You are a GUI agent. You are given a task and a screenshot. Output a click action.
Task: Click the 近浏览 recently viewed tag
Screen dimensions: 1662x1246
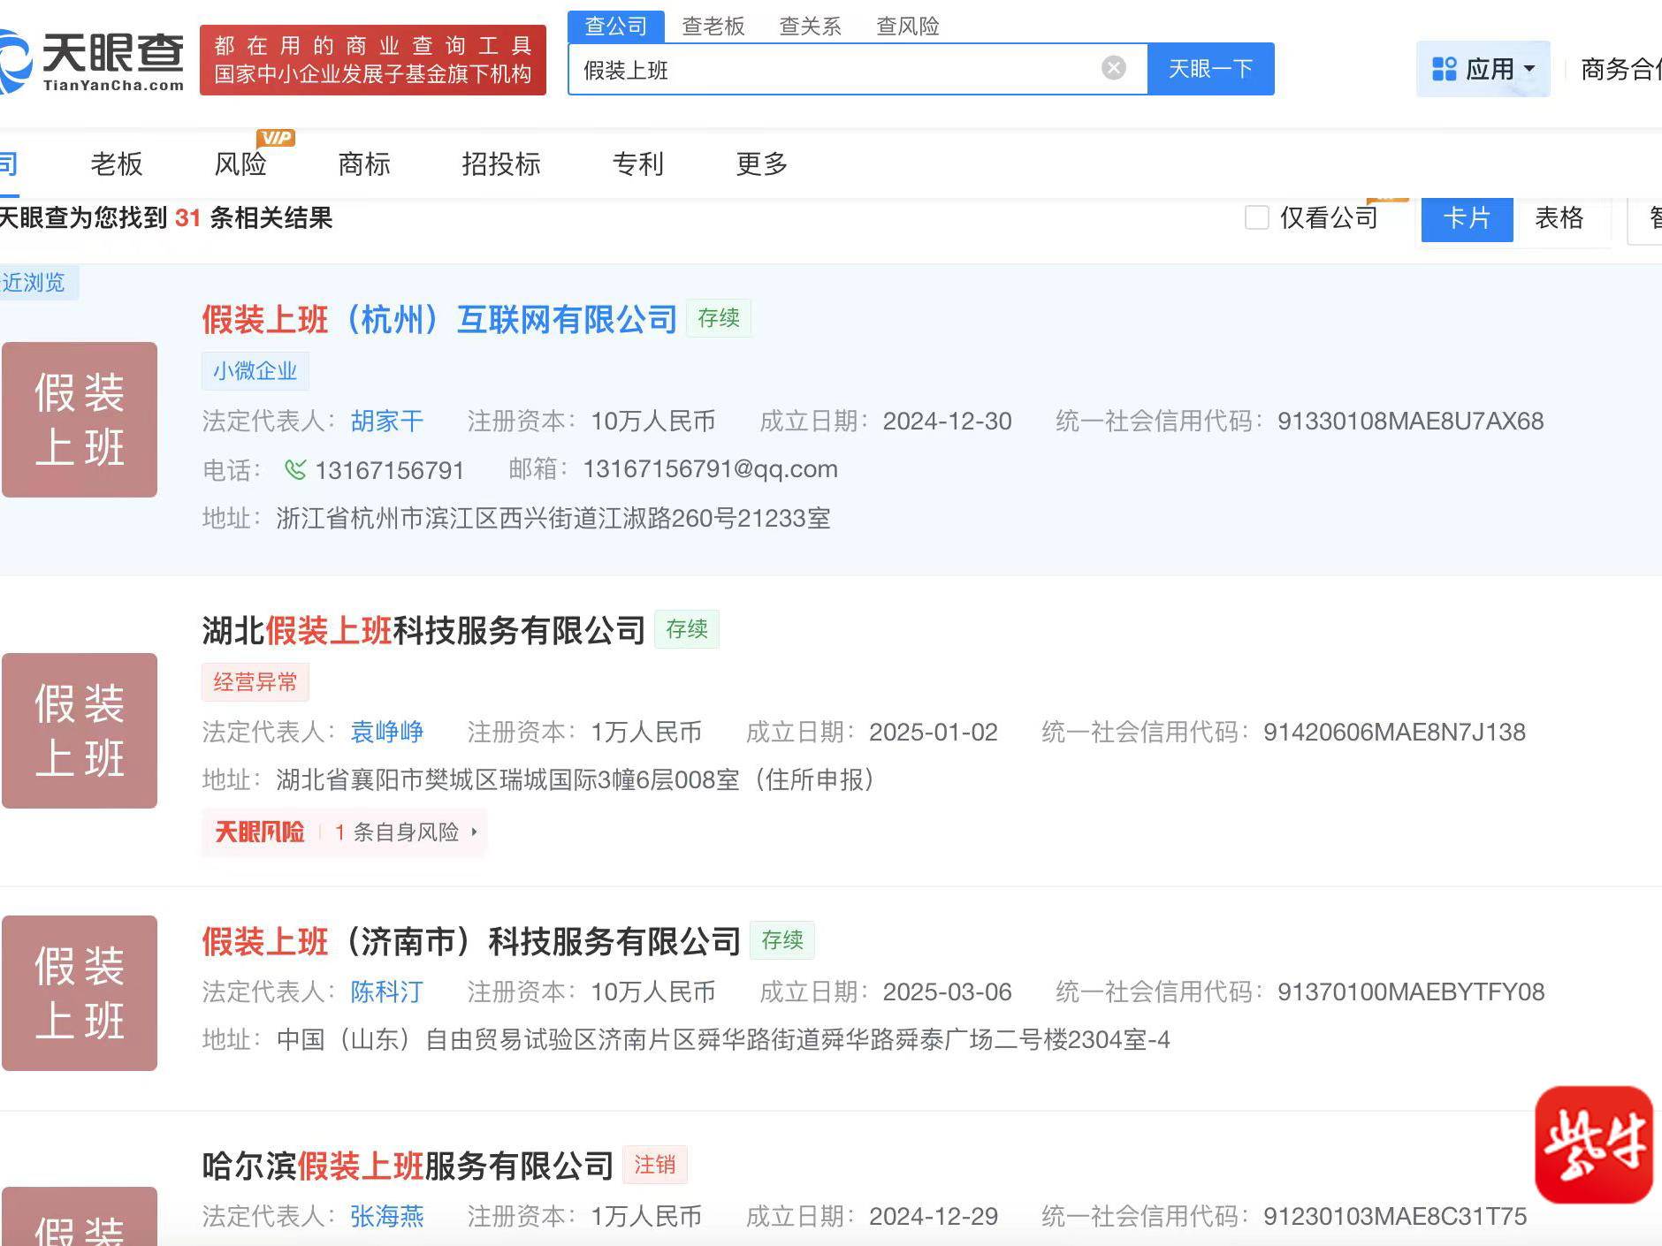pyautogui.click(x=39, y=283)
